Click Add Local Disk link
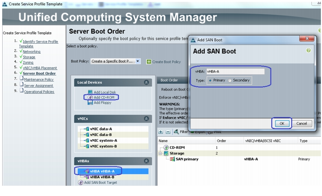The width and height of the screenshot is (322, 196). pyautogui.click(x=105, y=92)
